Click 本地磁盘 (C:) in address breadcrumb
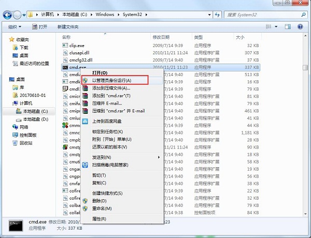The width and height of the screenshot is (311, 238). pyautogui.click(x=75, y=14)
